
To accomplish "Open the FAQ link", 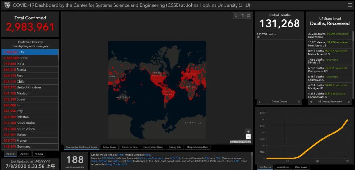I will click(237, 161).
